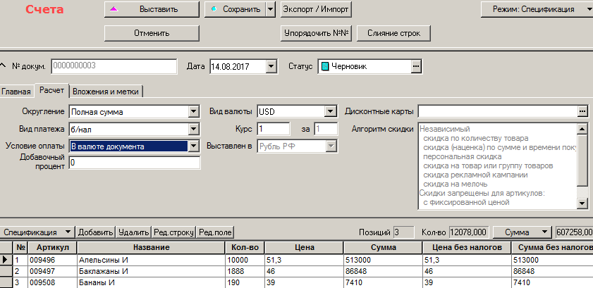Screen dimensions: 593x288
Task: Click the Кол-во total field 12078,000
Action: 470,232
